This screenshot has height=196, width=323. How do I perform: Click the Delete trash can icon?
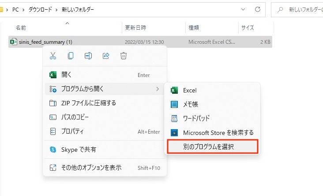(x=124, y=56)
